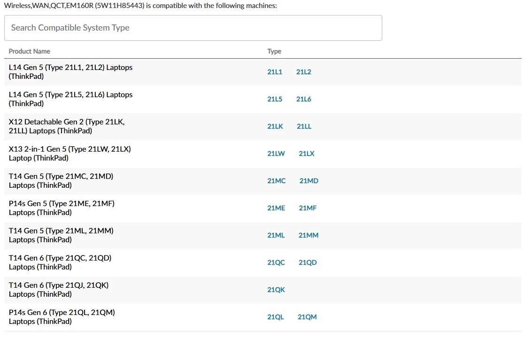
Task: Open the 21L5 type link
Action: point(275,99)
